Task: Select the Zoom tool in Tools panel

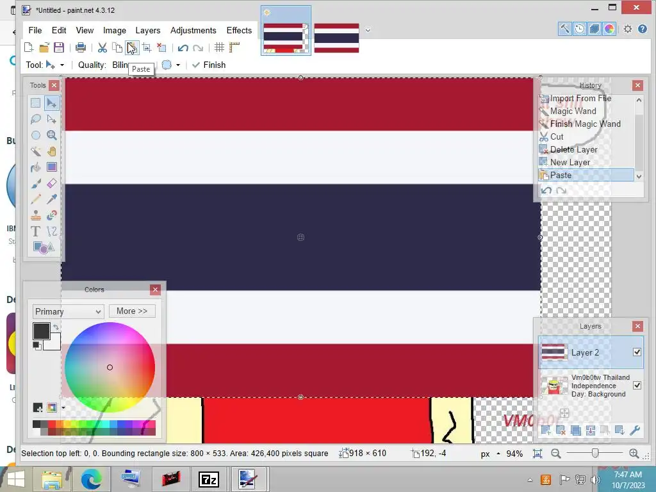Action: [x=51, y=135]
